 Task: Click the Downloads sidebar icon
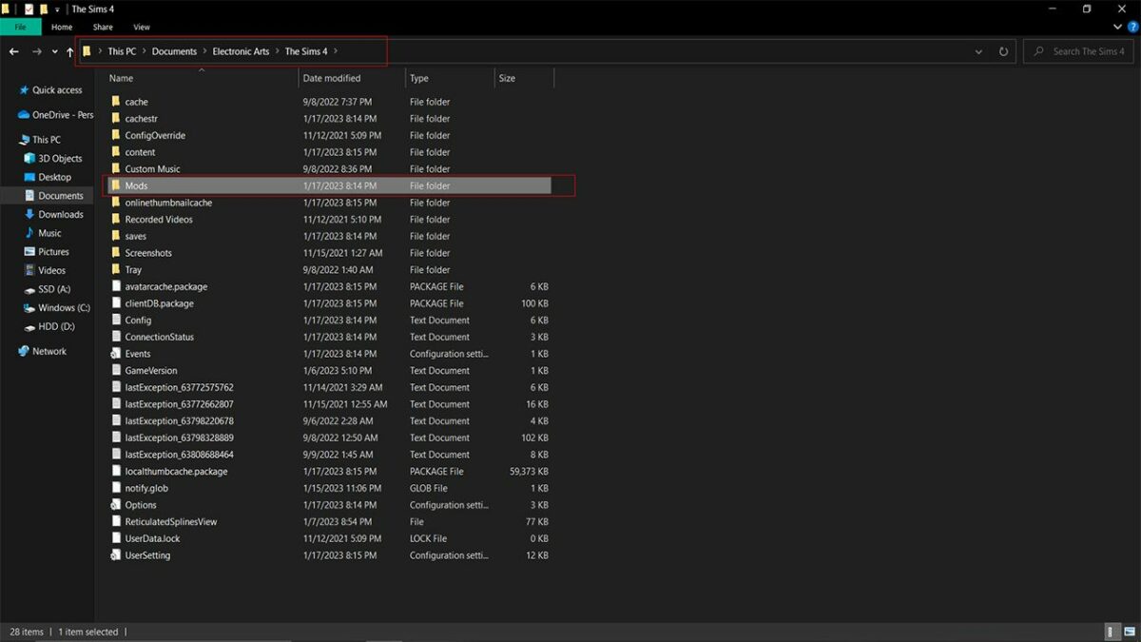tap(29, 215)
